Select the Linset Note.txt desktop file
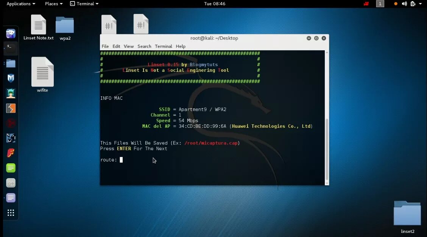Image resolution: width=427 pixels, height=237 pixels. [x=38, y=28]
